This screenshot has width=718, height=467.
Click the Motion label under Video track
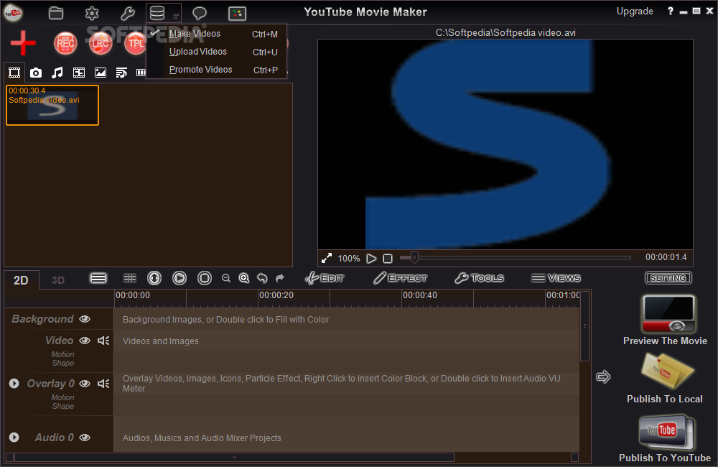pos(62,354)
